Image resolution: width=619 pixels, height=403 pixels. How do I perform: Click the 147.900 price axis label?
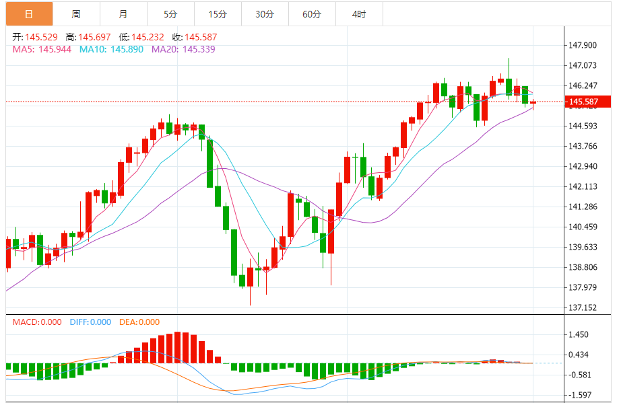pos(583,45)
